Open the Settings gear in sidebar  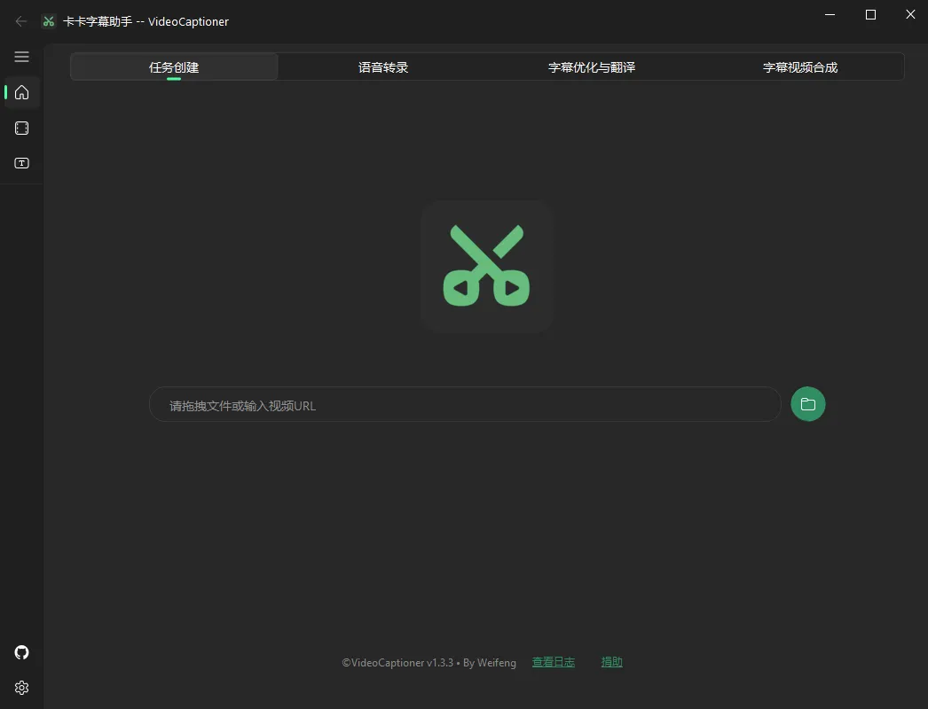(22, 688)
